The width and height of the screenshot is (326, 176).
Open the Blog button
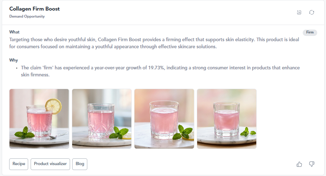click(x=80, y=164)
